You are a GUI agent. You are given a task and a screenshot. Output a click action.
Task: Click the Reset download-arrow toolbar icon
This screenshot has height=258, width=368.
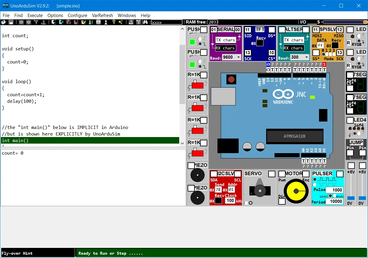pos(106,22)
